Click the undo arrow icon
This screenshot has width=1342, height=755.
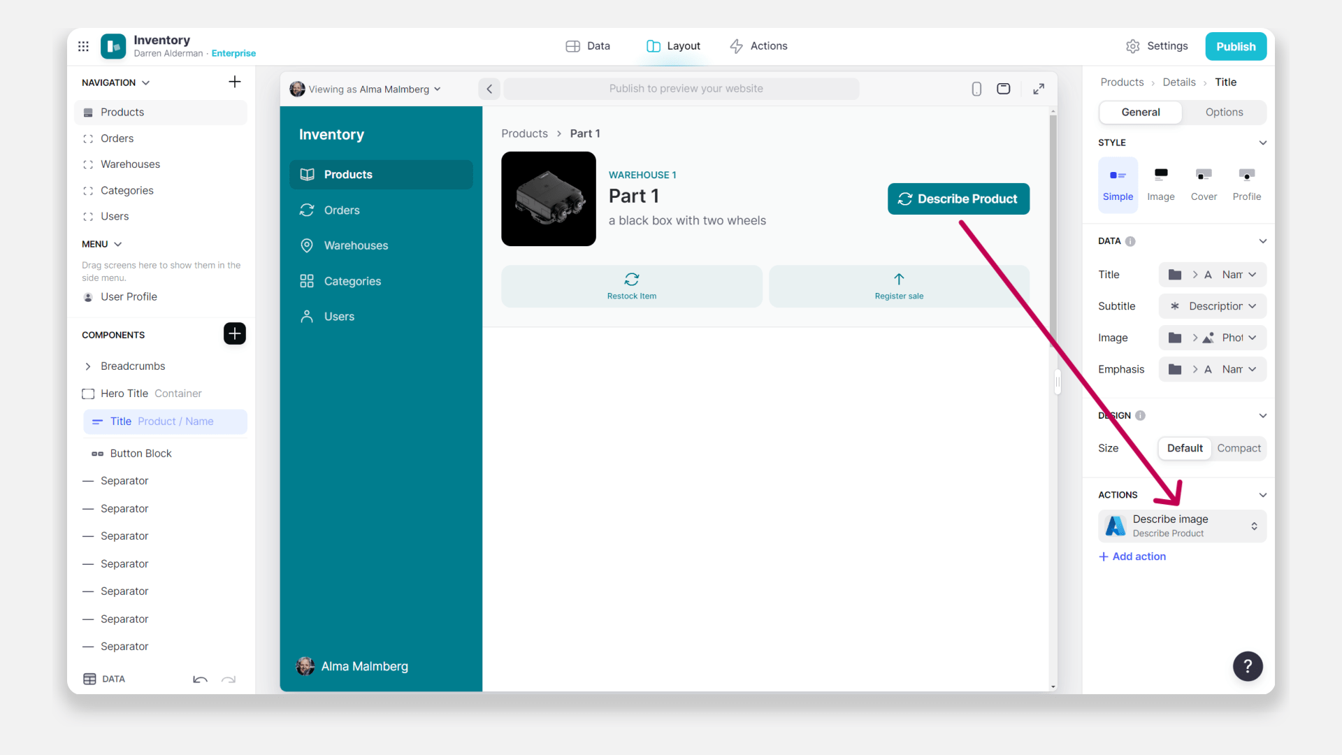[200, 679]
